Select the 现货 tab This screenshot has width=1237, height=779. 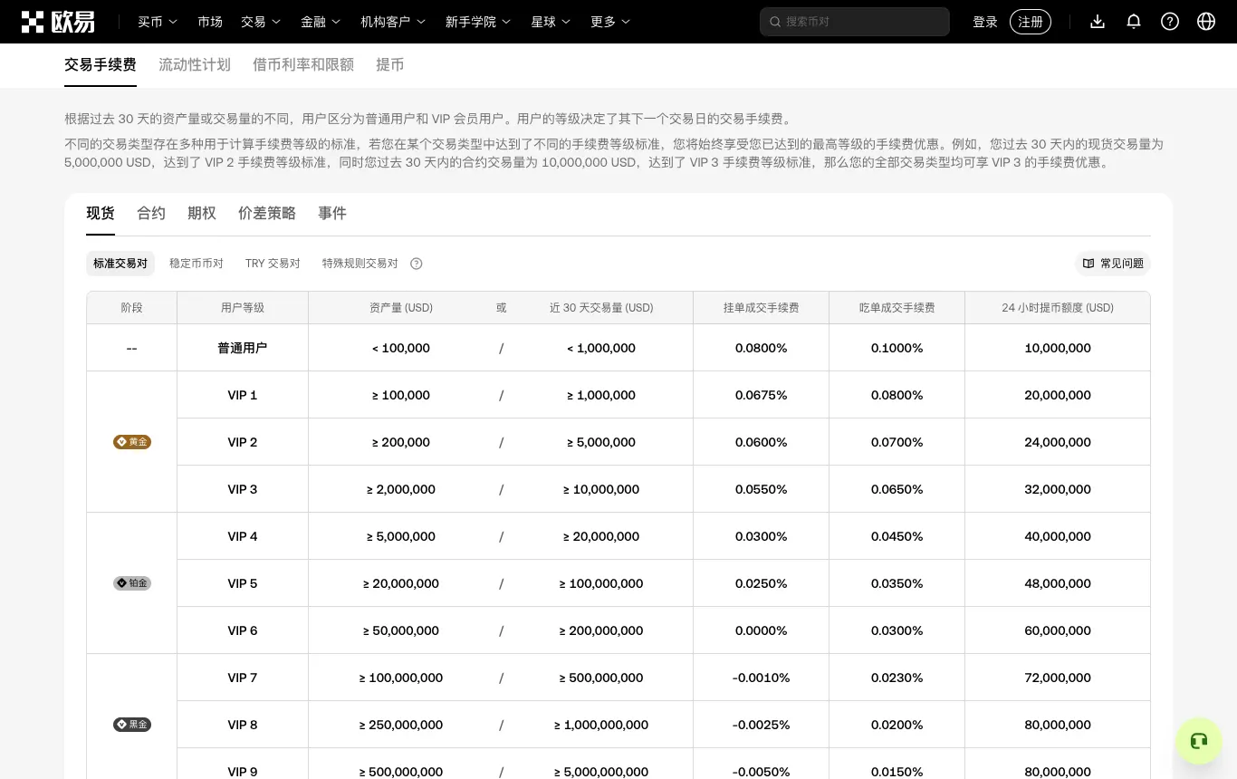pyautogui.click(x=101, y=214)
